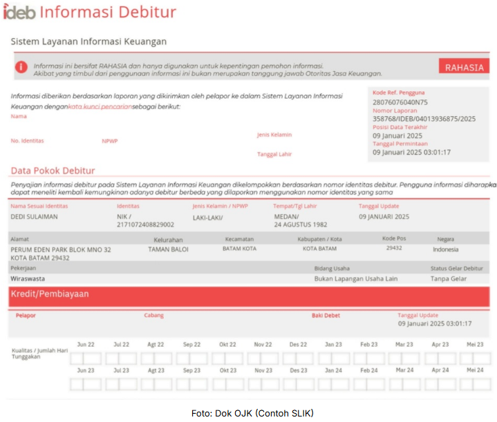Image resolution: width=497 pixels, height=422 pixels.
Task: Open the kata kunci pencarian link
Action: [100, 107]
